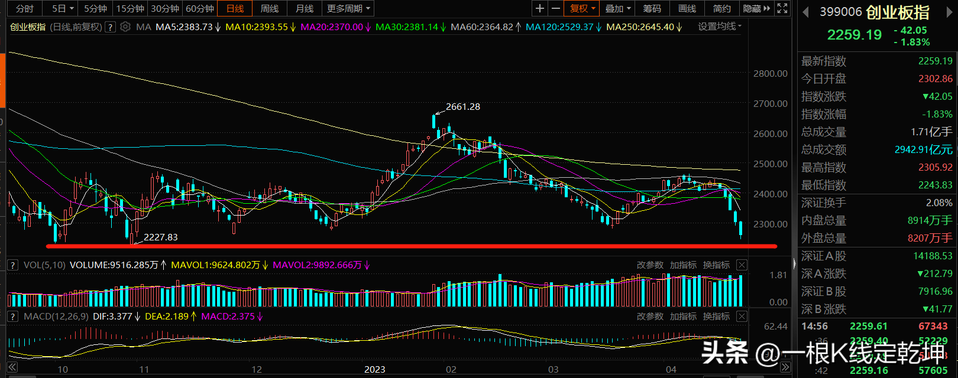Click the MA60:2364.82 indicator label
The height and width of the screenshot is (378, 958).
(x=486, y=27)
